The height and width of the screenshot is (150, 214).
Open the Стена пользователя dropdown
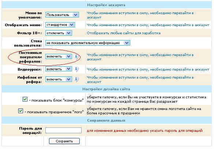coord(88,43)
